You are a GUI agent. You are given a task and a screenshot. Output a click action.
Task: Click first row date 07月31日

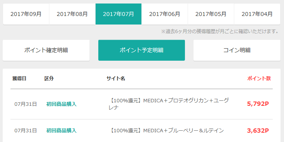pyautogui.click(x=26, y=104)
